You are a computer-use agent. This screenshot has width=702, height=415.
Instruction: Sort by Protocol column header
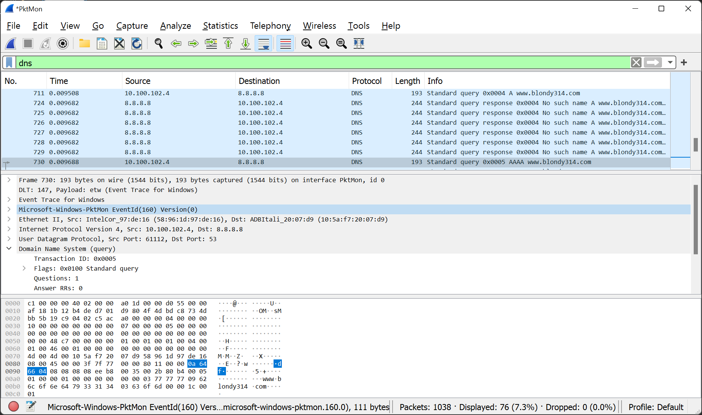[370, 81]
